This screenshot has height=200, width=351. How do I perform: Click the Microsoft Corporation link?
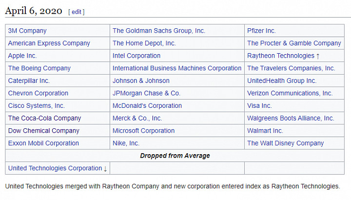143,131
